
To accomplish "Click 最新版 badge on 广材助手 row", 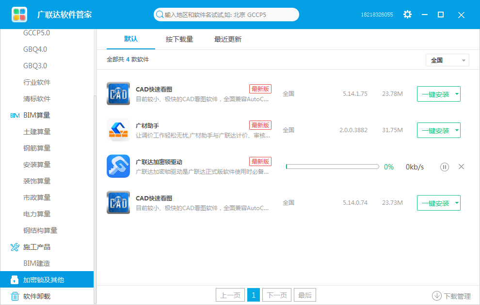I will click(x=260, y=125).
